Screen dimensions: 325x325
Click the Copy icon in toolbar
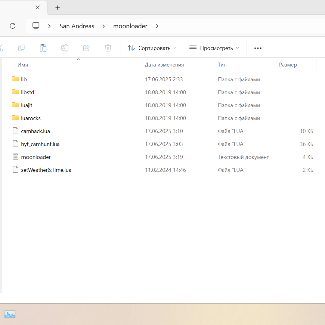21,48
